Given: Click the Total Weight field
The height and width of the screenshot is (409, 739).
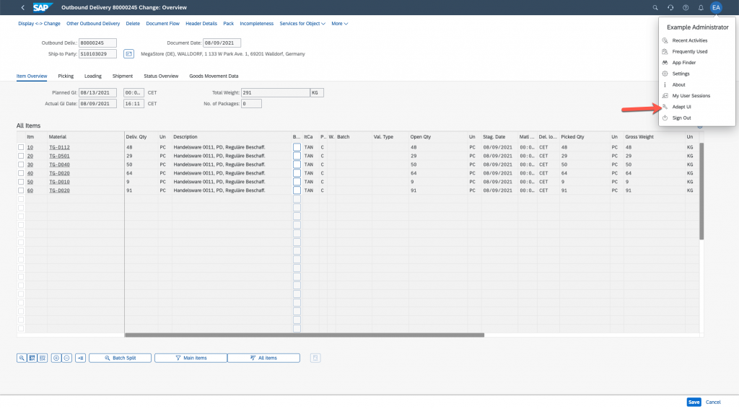Looking at the screenshot, I should 276,93.
